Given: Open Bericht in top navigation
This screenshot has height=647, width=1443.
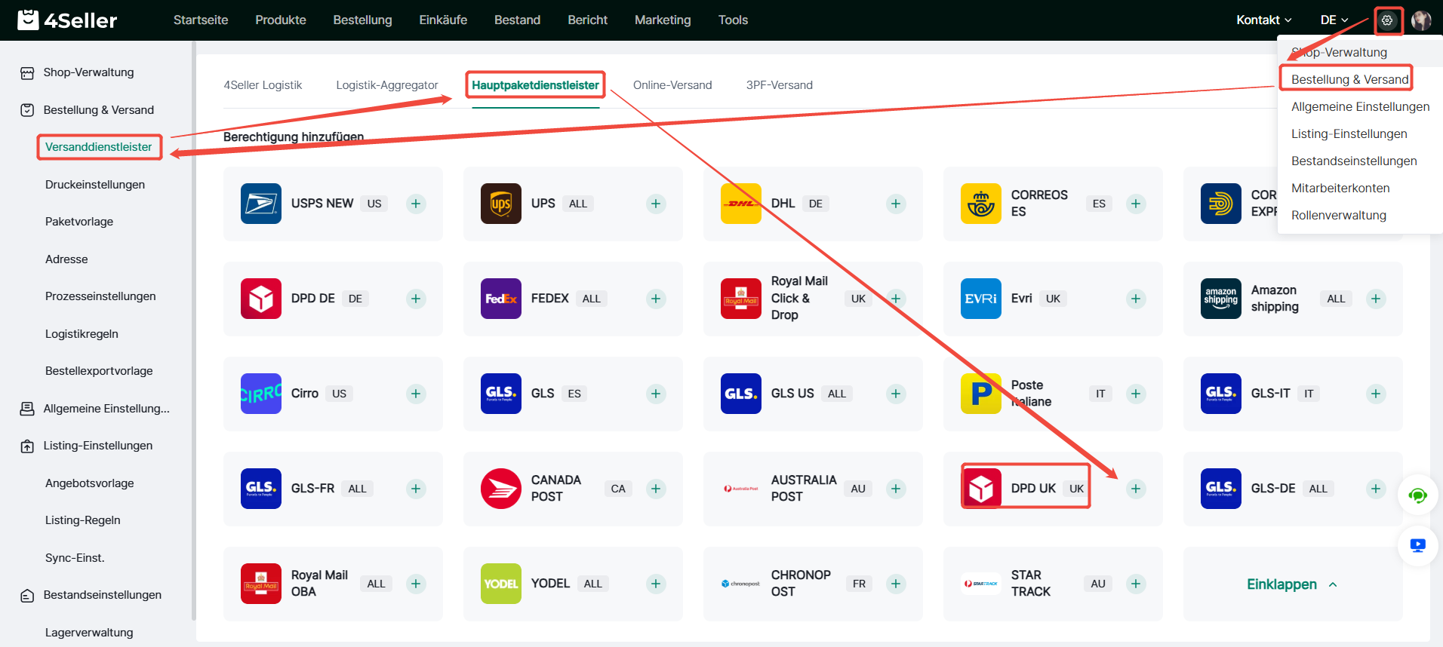Looking at the screenshot, I should (x=588, y=20).
